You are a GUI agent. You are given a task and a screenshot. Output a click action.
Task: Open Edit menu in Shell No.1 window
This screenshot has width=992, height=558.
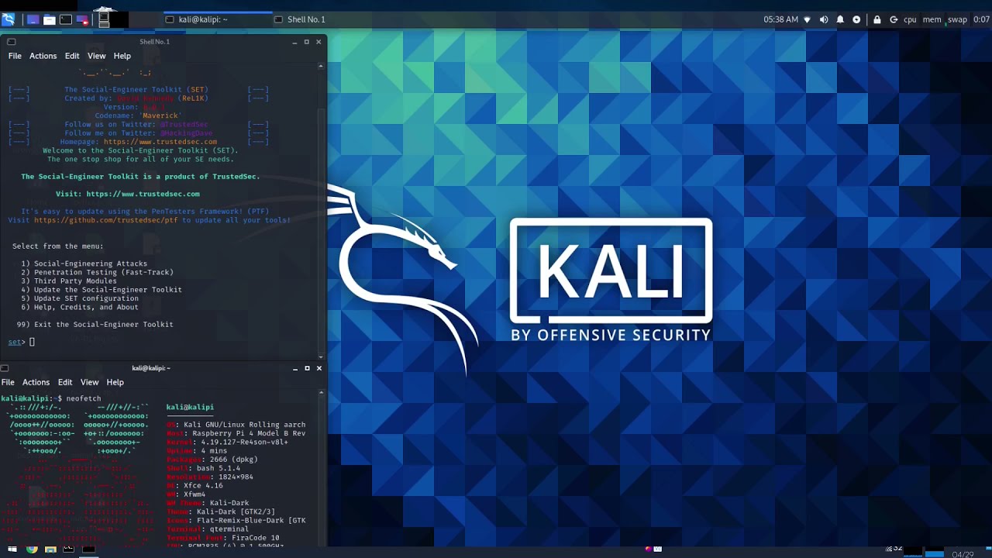click(x=72, y=56)
